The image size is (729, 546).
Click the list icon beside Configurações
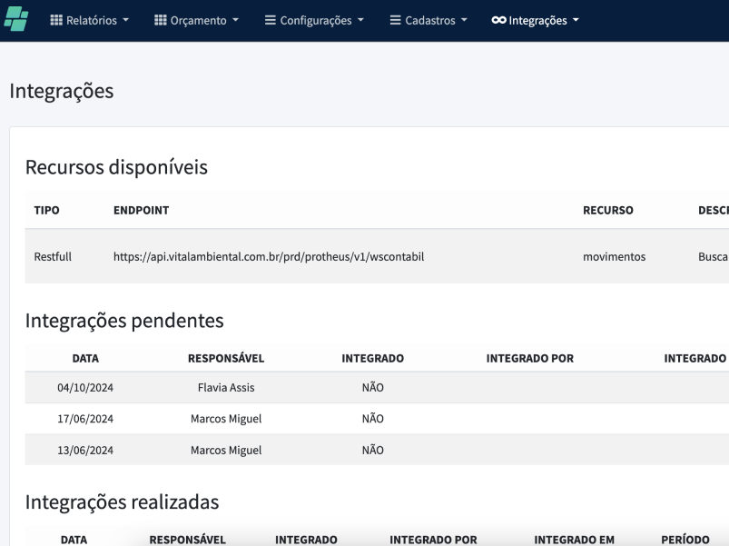271,21
